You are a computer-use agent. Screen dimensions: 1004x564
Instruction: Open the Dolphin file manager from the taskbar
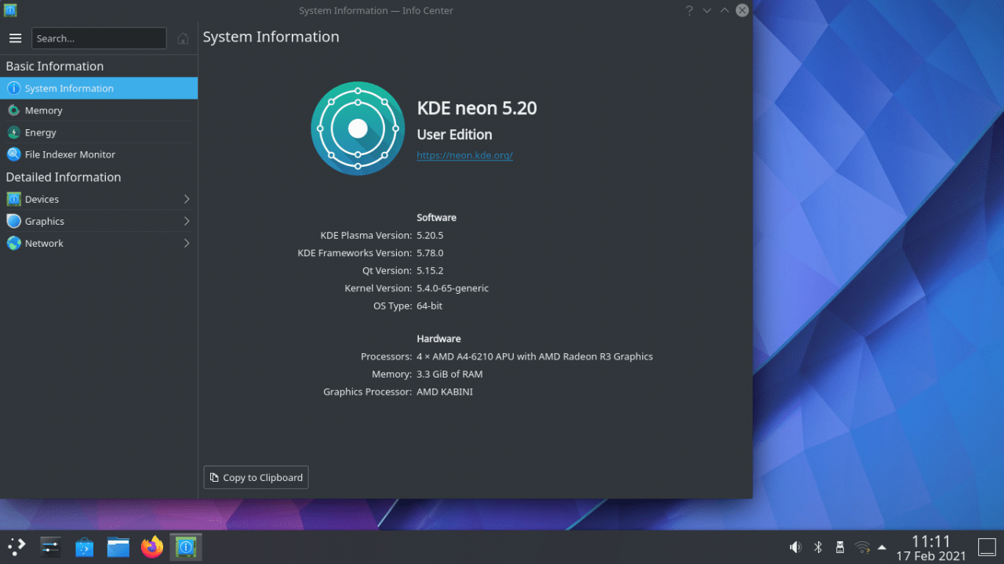pos(118,547)
